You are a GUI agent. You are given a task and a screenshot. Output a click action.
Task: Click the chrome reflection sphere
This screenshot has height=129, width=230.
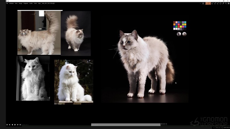pos(184,34)
